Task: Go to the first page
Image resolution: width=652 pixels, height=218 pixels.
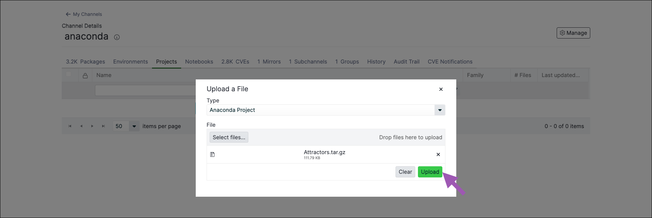Action: [x=70, y=126]
